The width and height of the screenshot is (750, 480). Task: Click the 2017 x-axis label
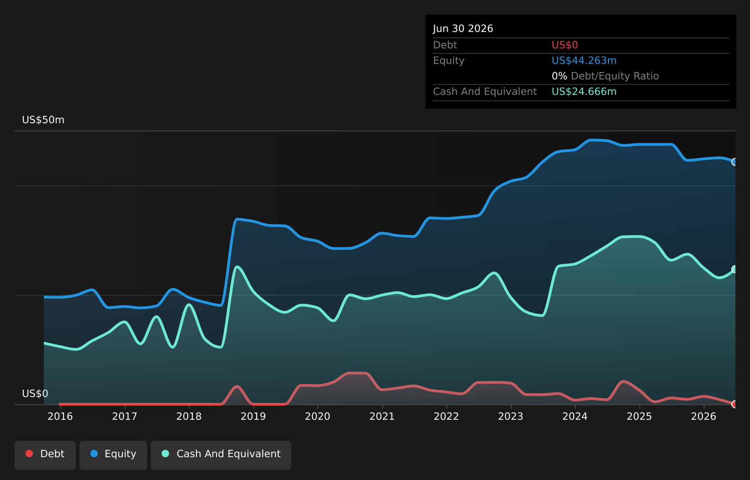pos(125,417)
